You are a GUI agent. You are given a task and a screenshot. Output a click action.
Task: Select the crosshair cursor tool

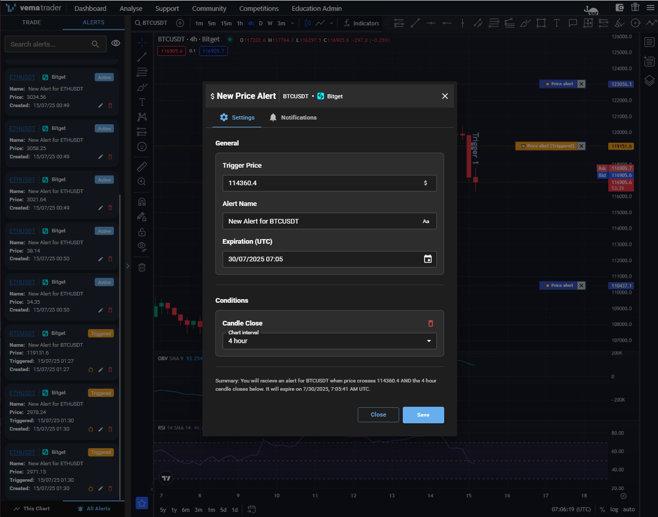coord(142,42)
